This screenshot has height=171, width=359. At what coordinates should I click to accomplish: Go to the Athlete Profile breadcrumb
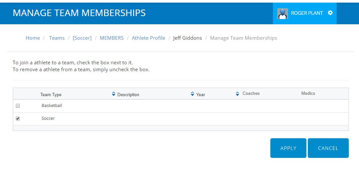[x=148, y=38]
